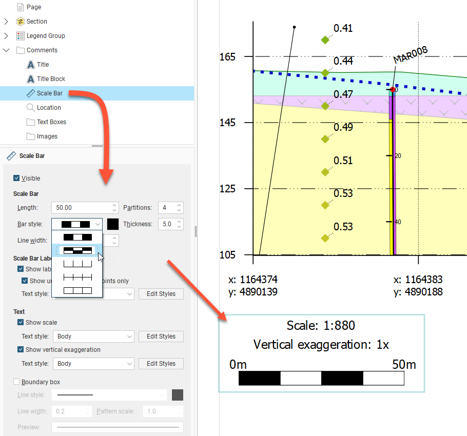Open the Bar style dropdown
Screen dimensions: 467x436
tap(77, 224)
